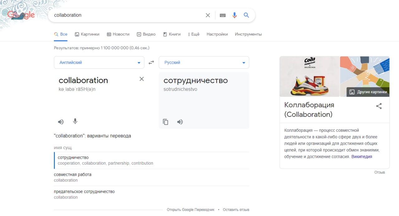Screen dimensions: 399x216
Task: Open Русский target language dropdown
Action: (204, 63)
